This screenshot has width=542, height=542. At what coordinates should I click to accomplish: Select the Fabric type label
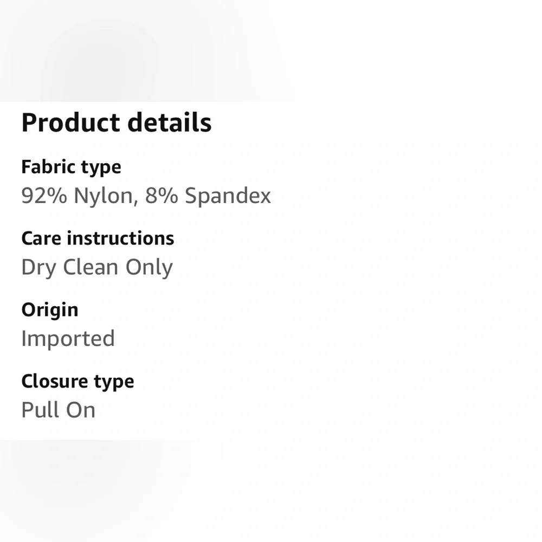[71, 167]
